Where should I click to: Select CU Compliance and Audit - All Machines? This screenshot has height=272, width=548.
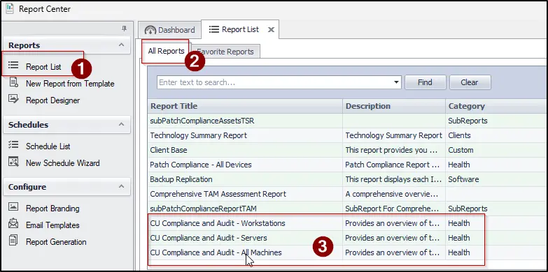(216, 252)
